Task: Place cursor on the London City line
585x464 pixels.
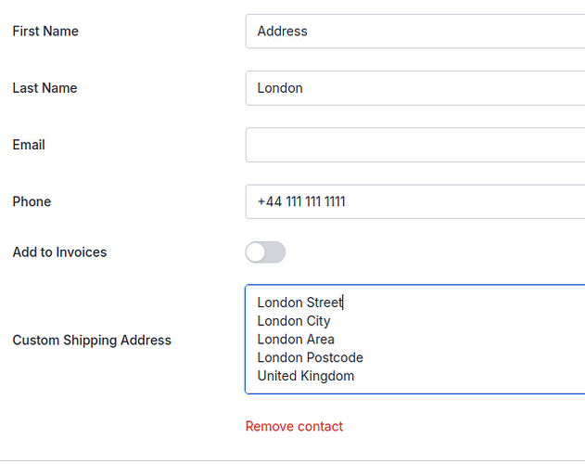Action: coord(294,321)
